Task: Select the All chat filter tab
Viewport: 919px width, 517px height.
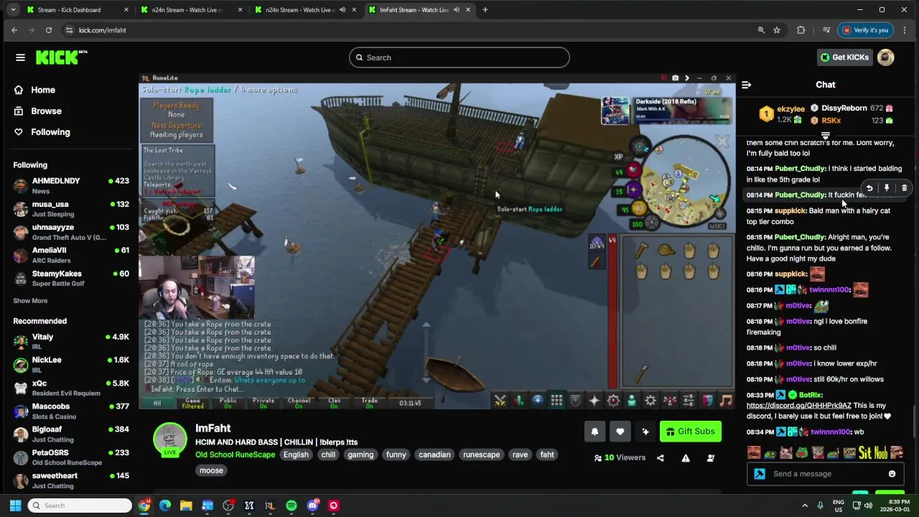Action: tap(157, 403)
